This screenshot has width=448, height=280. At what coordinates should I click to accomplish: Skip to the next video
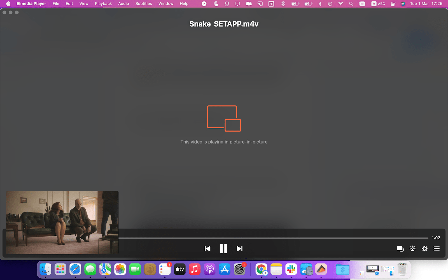(x=239, y=248)
